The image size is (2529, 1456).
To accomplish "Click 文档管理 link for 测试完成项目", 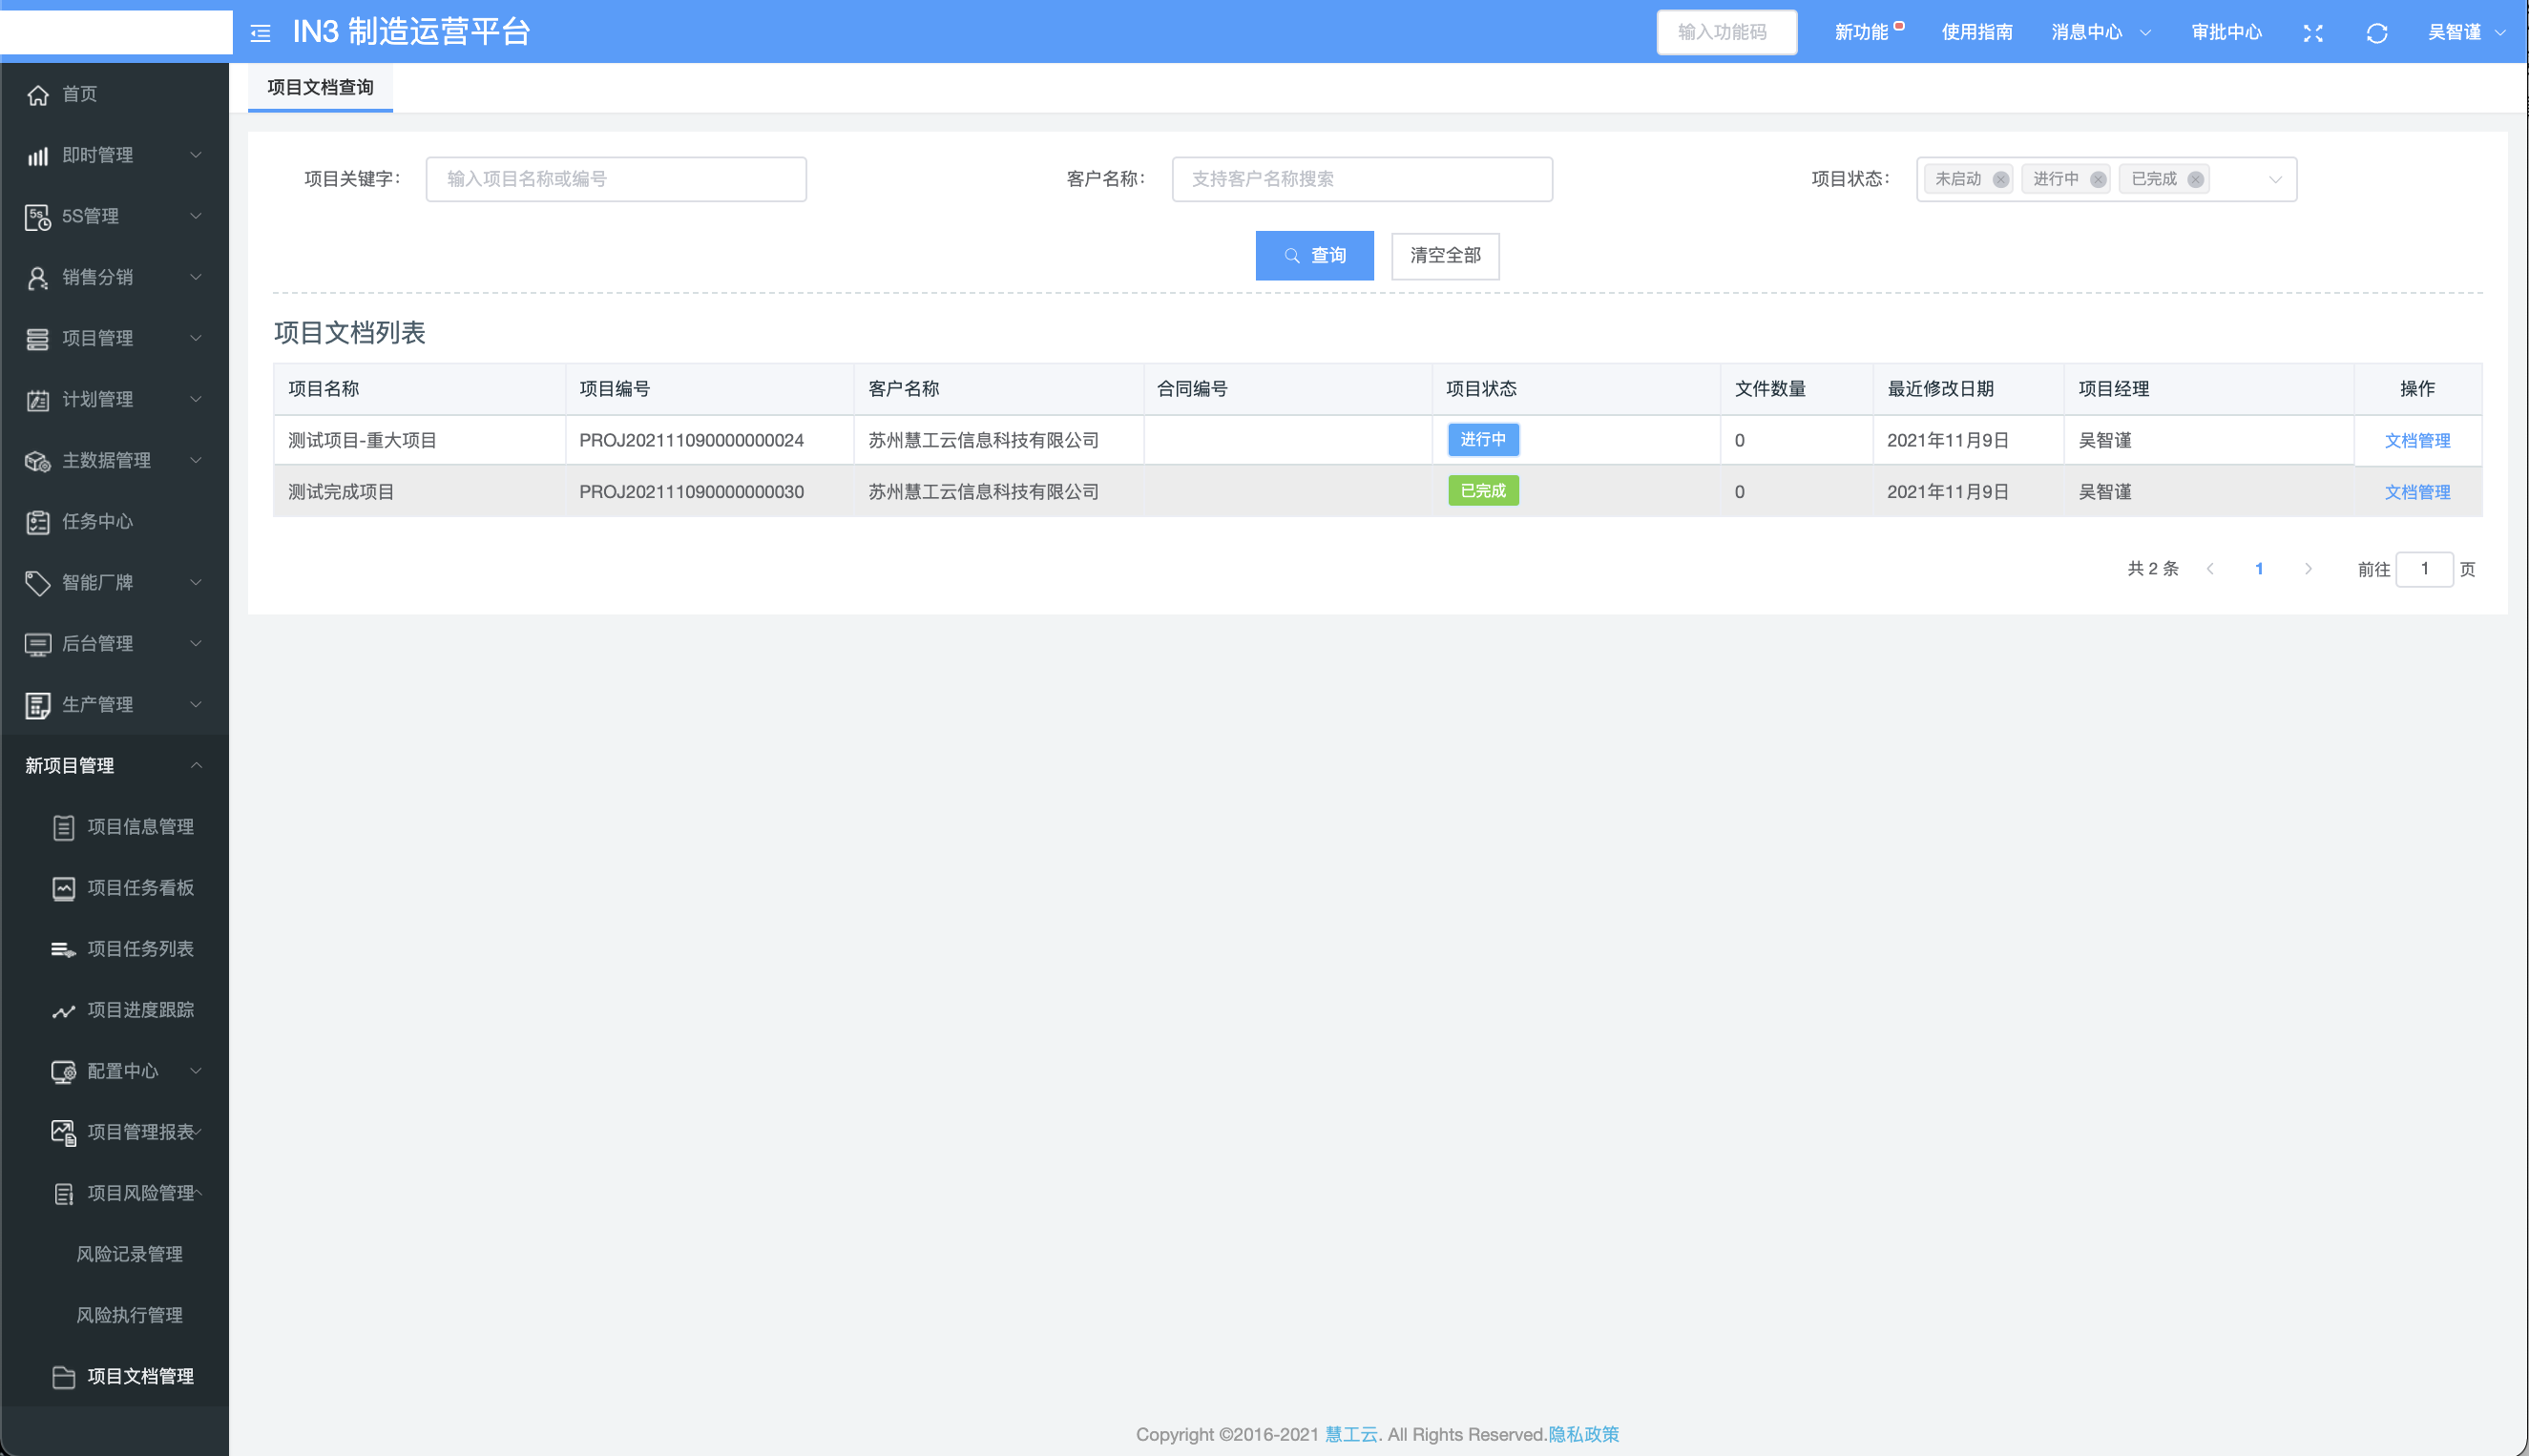I will point(2417,492).
